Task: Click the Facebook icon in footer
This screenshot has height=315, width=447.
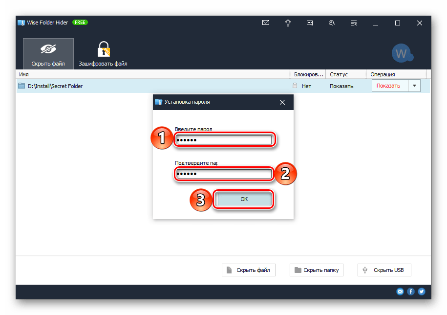Action: (x=411, y=292)
